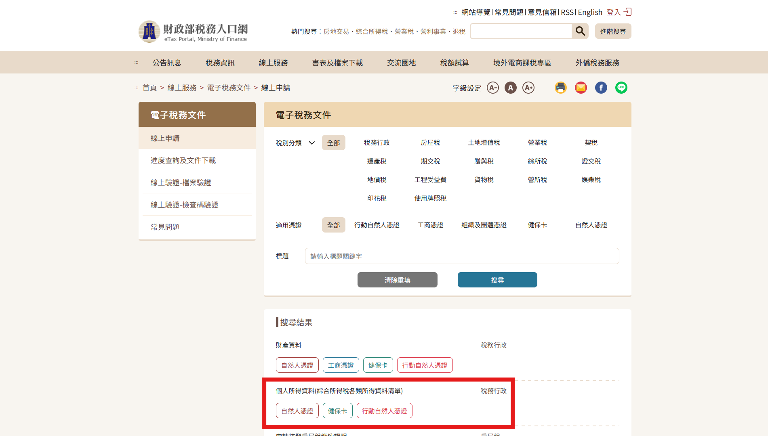
Task: Open 線上服務 navigation menu
Action: 273,63
